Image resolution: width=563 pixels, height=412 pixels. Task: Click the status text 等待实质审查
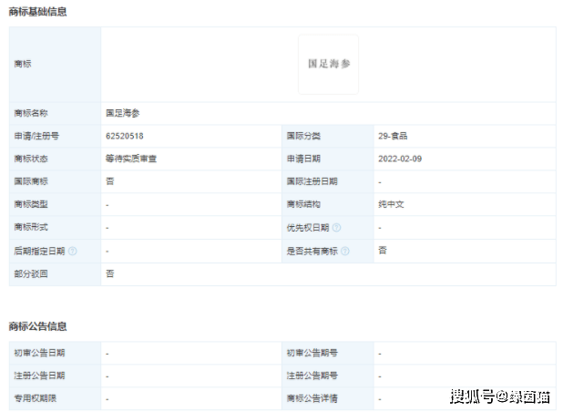(x=131, y=159)
